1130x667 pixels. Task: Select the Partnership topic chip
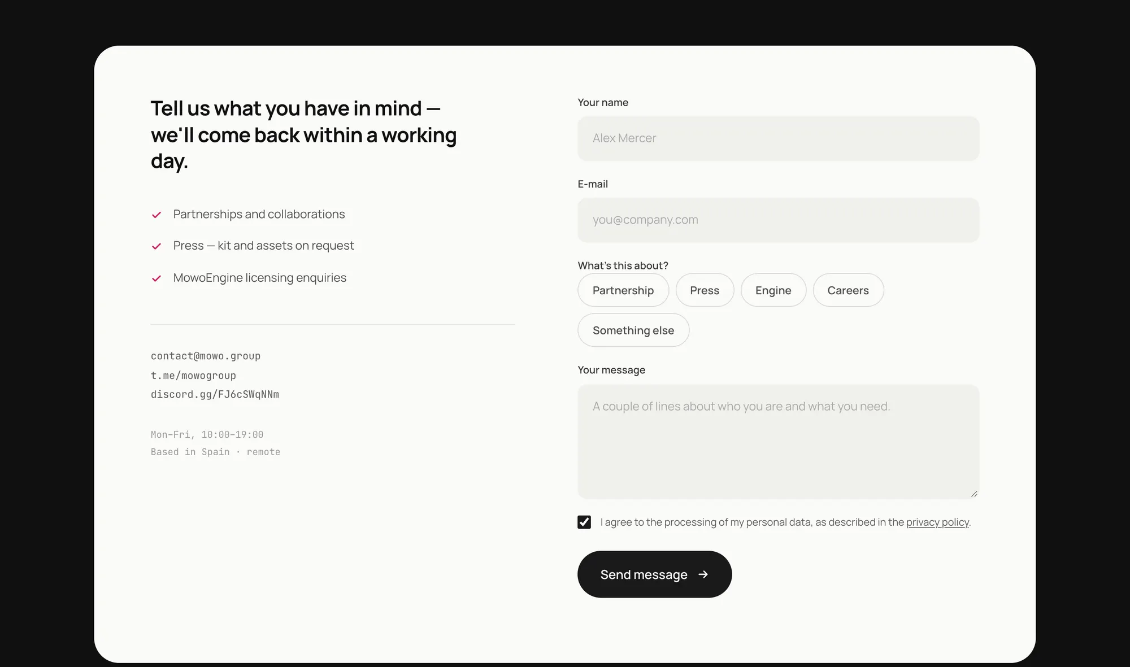(623, 290)
